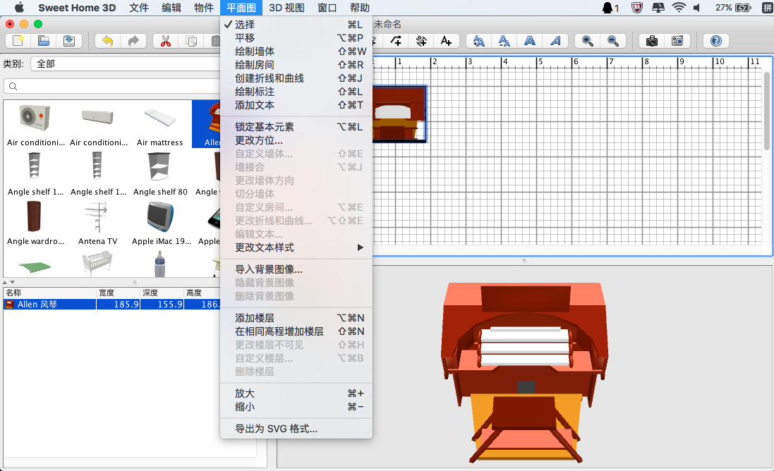Open the 3D视图 menu
Viewport: 774px width, 471px height.
point(285,8)
